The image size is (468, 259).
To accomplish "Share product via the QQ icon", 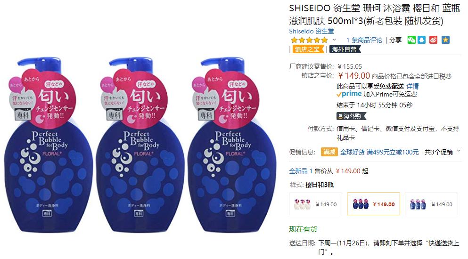I will 421,40.
